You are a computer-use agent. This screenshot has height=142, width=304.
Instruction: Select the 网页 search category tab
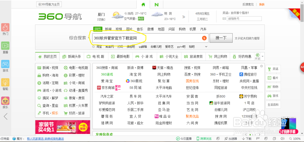click(x=98, y=29)
